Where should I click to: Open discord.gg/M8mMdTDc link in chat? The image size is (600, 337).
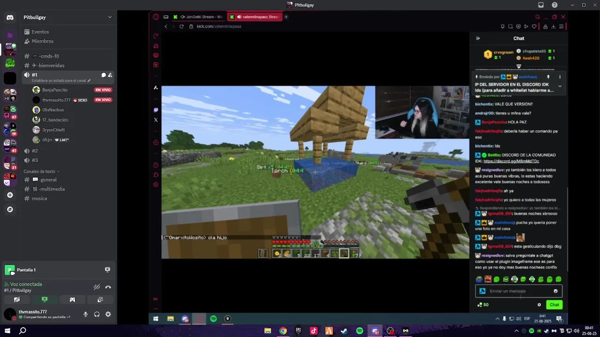511,161
